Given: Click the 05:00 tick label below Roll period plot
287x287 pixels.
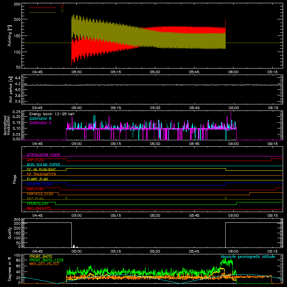Looking at the screenshot, I should pyautogui.click(x=76, y=108).
